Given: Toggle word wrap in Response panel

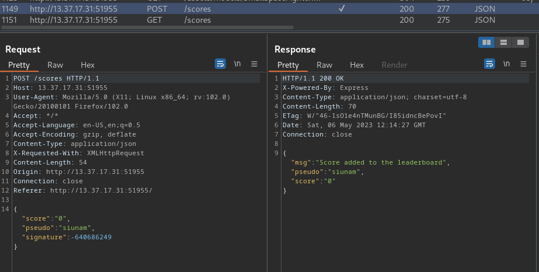Looking at the screenshot, I should pos(489,64).
